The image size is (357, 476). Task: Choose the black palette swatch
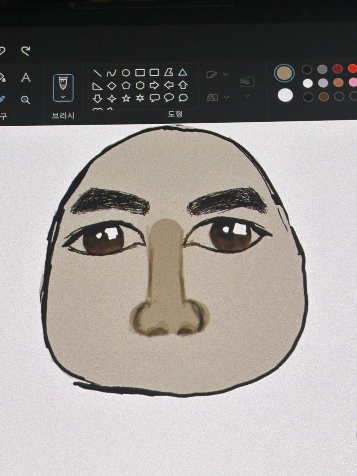(x=307, y=70)
